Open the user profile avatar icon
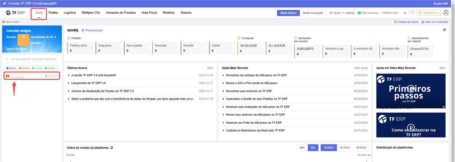The width and height of the screenshot is (455, 162). click(446, 13)
